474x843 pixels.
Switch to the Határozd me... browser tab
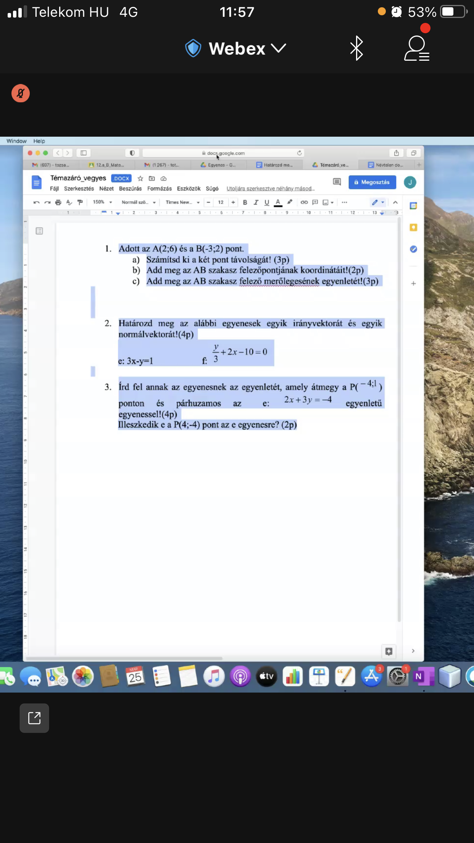pyautogui.click(x=275, y=165)
